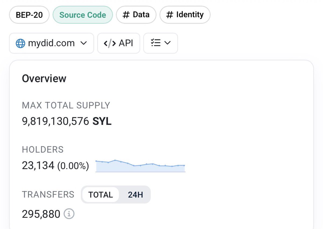Click the holders count 23,134
This screenshot has width=323, height=229.
coord(38,166)
